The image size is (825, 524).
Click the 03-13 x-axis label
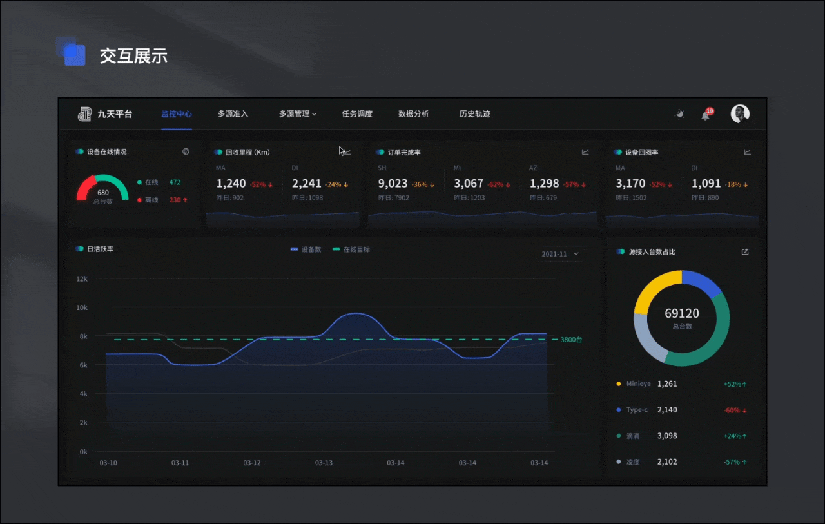(x=324, y=463)
